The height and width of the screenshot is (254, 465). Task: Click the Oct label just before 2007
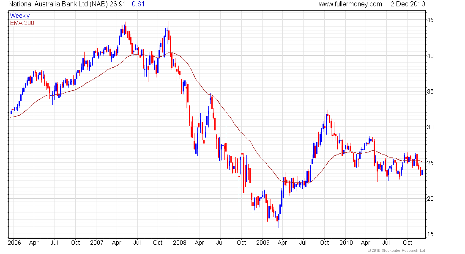(x=75, y=243)
